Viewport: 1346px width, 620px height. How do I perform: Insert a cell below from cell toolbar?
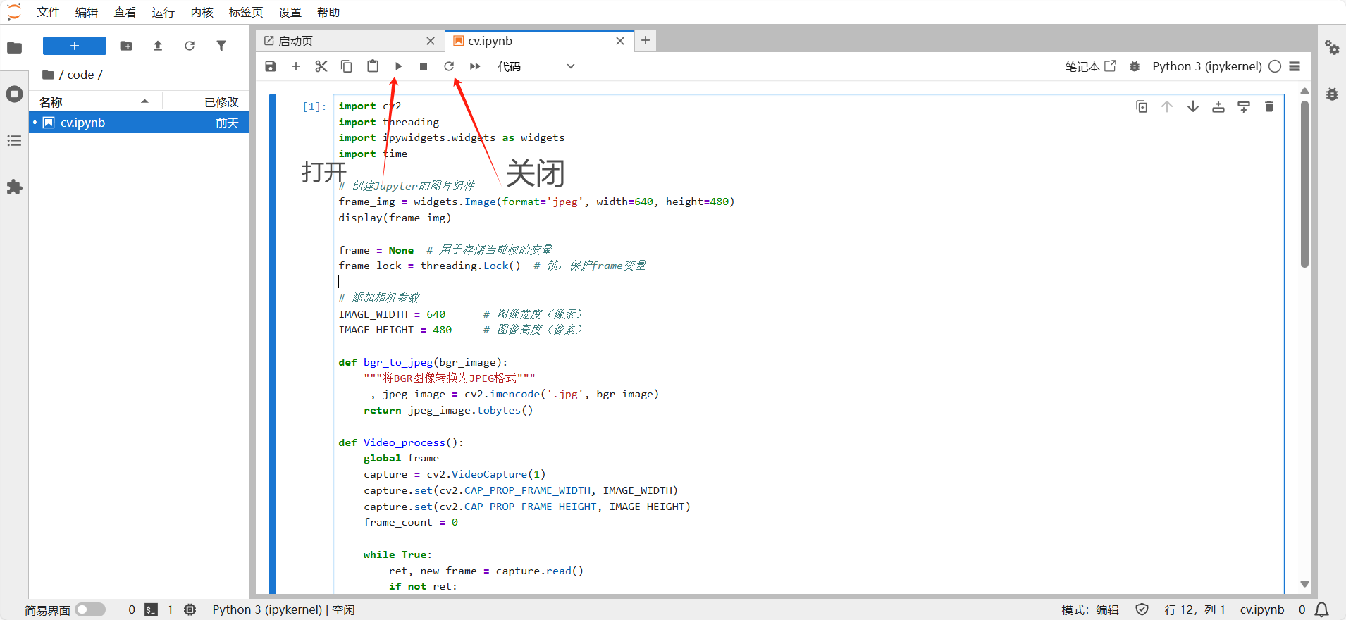(1244, 106)
